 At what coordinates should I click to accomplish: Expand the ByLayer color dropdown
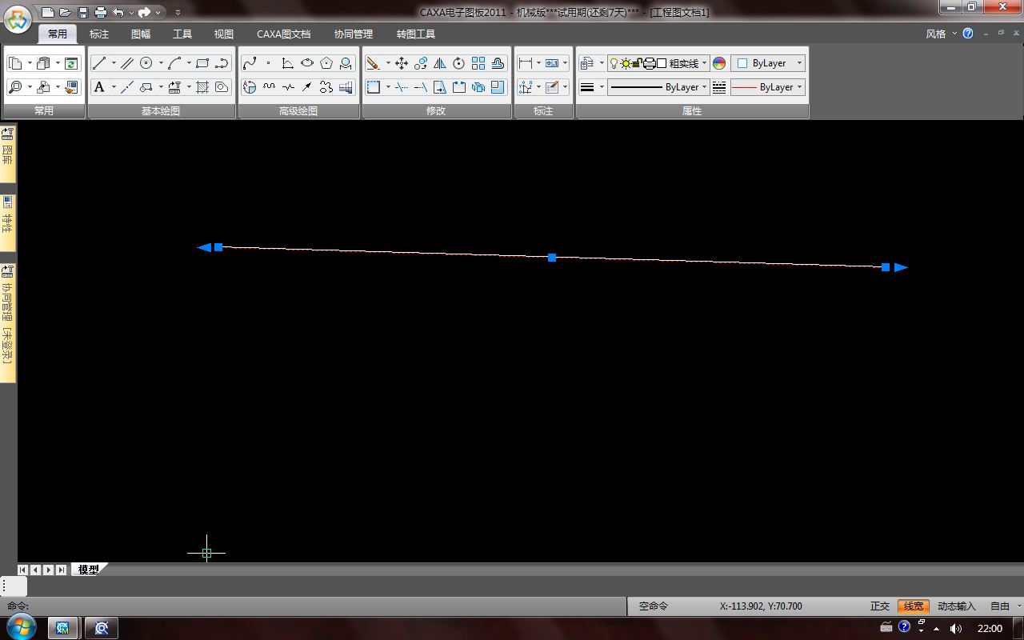click(799, 63)
